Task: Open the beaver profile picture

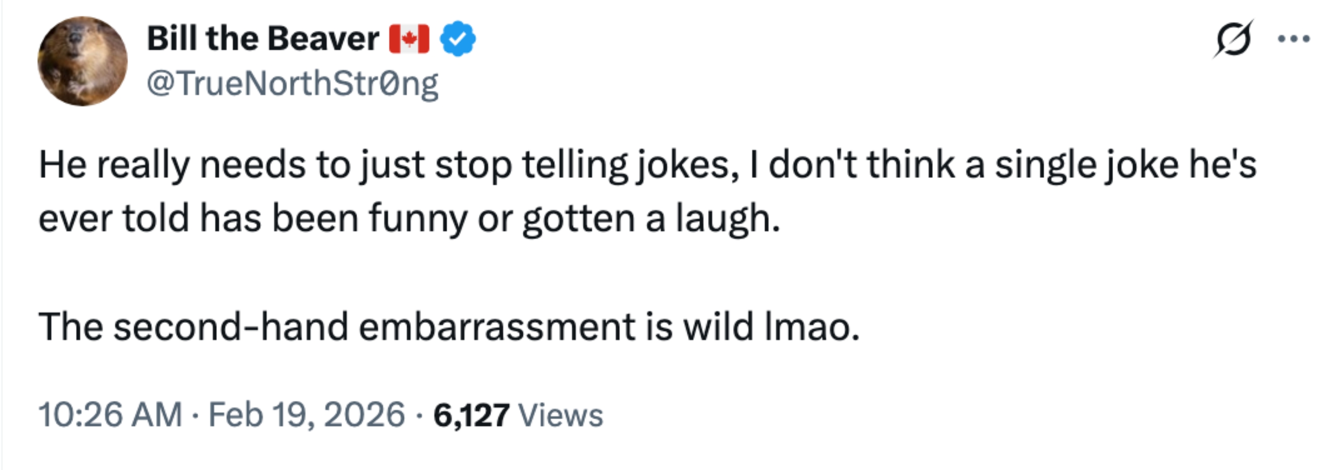Action: click(82, 61)
